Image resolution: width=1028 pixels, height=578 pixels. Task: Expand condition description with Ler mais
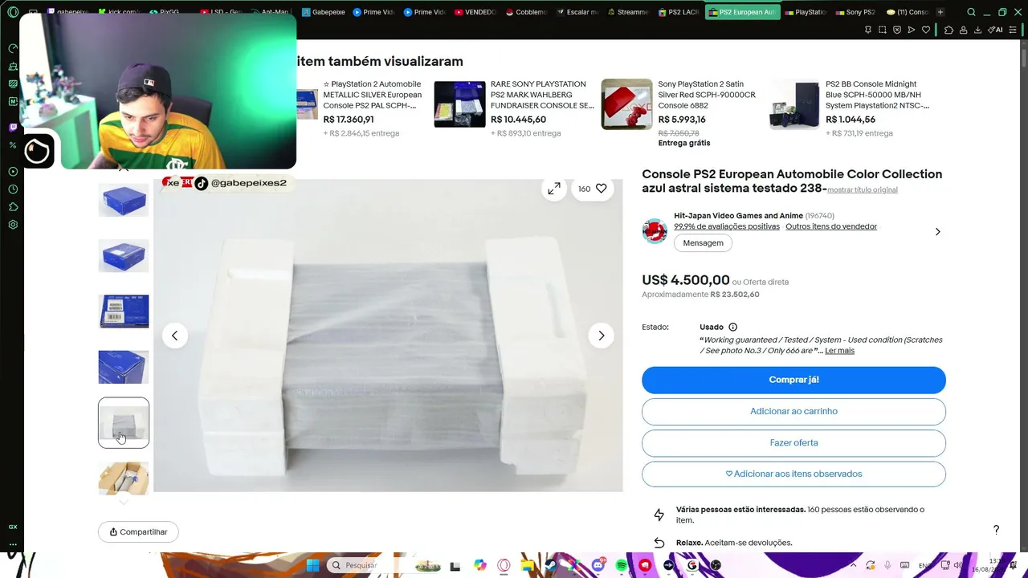click(x=839, y=351)
